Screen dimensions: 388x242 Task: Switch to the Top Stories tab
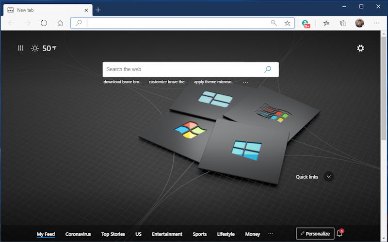[x=113, y=234]
